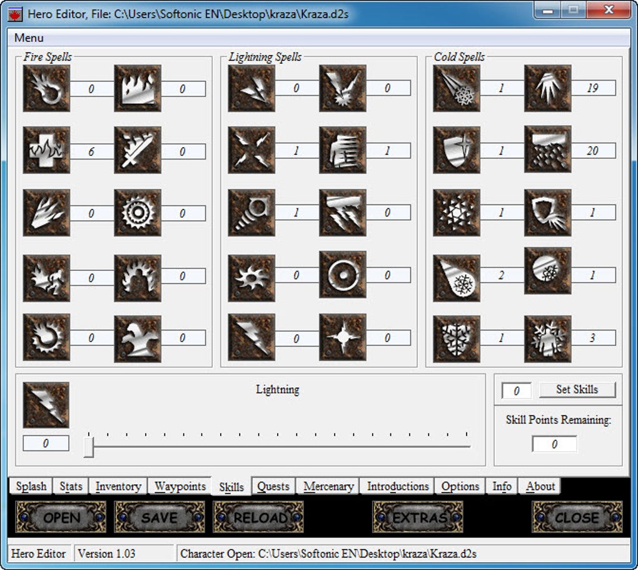Click the Skill Points Remaining field
Image resolution: width=638 pixels, height=570 pixels.
tap(555, 444)
